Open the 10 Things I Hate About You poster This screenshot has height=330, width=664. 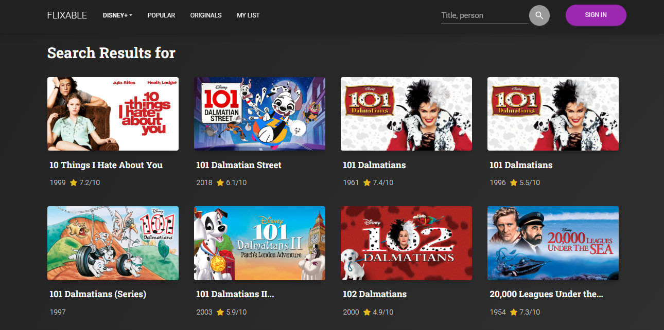click(113, 114)
